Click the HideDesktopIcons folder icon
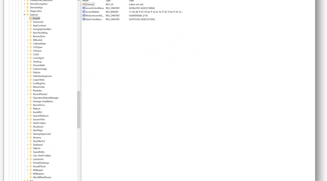327x181 pixels. coord(31,76)
